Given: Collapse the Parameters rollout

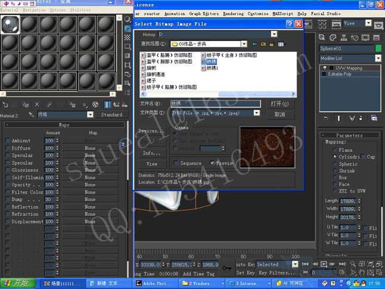Looking at the screenshot, I should pyautogui.click(x=350, y=135).
